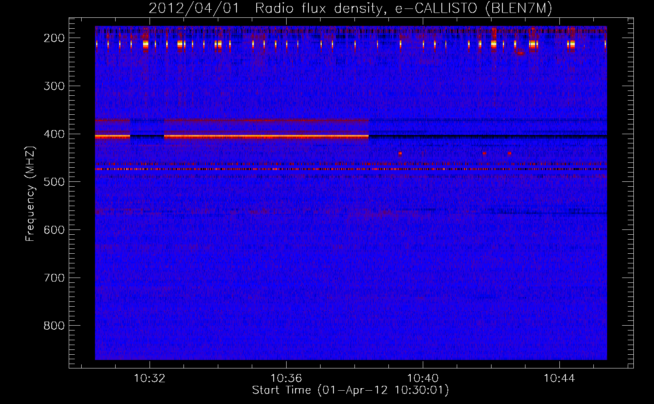Click the 800 frequency tick label

coord(54,326)
